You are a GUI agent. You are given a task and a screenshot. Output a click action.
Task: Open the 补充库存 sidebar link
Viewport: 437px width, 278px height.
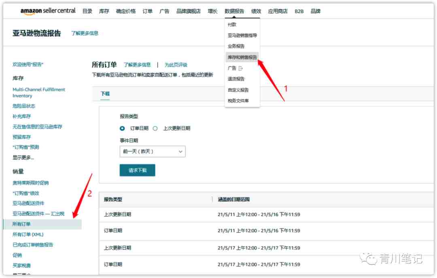(x=22, y=116)
